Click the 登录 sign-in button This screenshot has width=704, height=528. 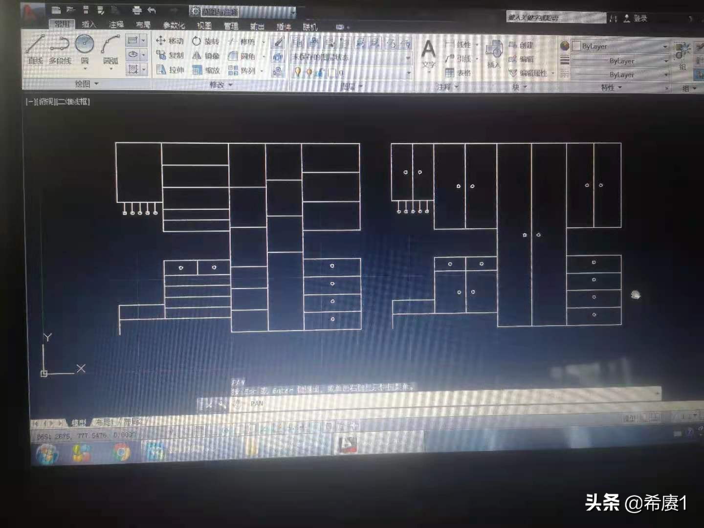[x=636, y=19]
